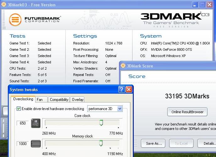
Task: Open the Compatibility tab
Action: [x=59, y=100]
